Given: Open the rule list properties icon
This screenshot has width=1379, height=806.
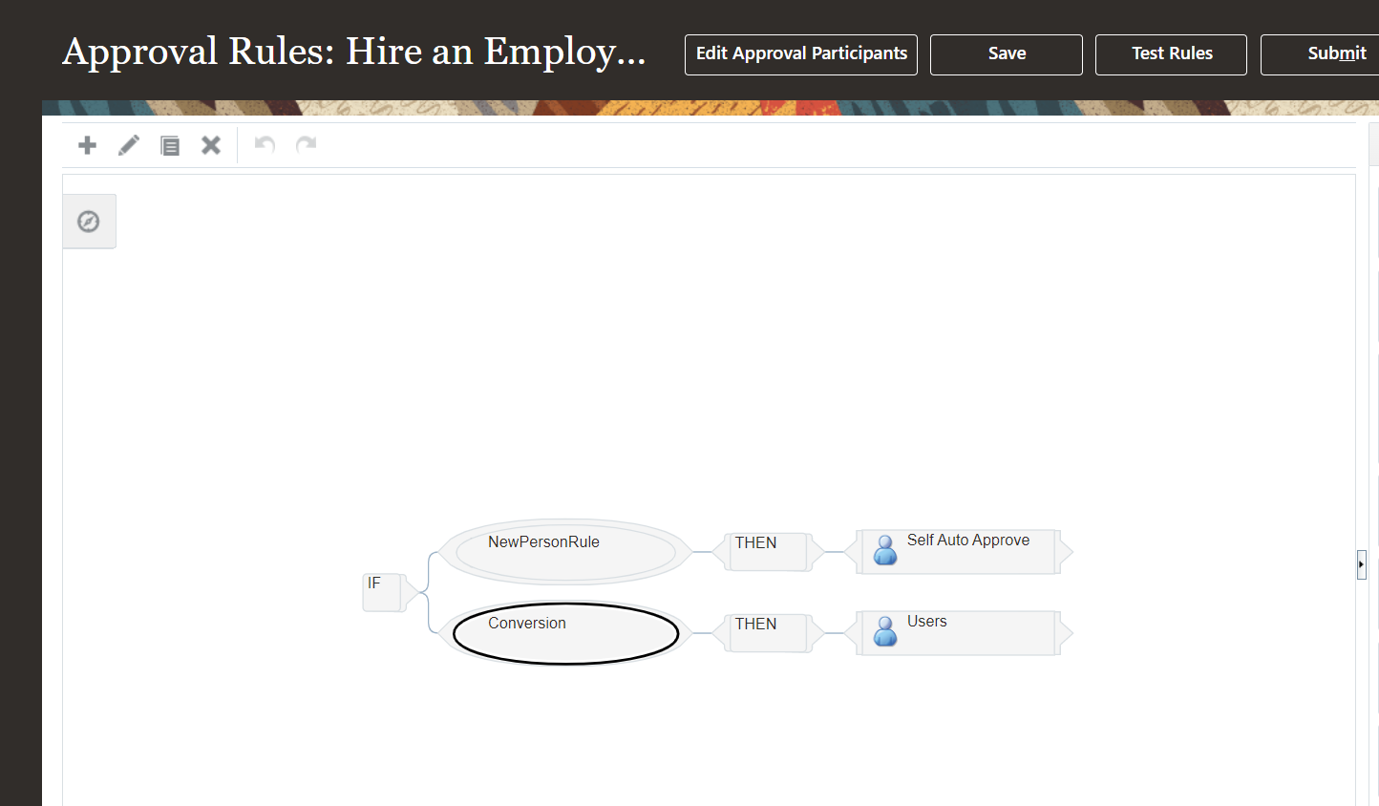Looking at the screenshot, I should tap(170, 145).
